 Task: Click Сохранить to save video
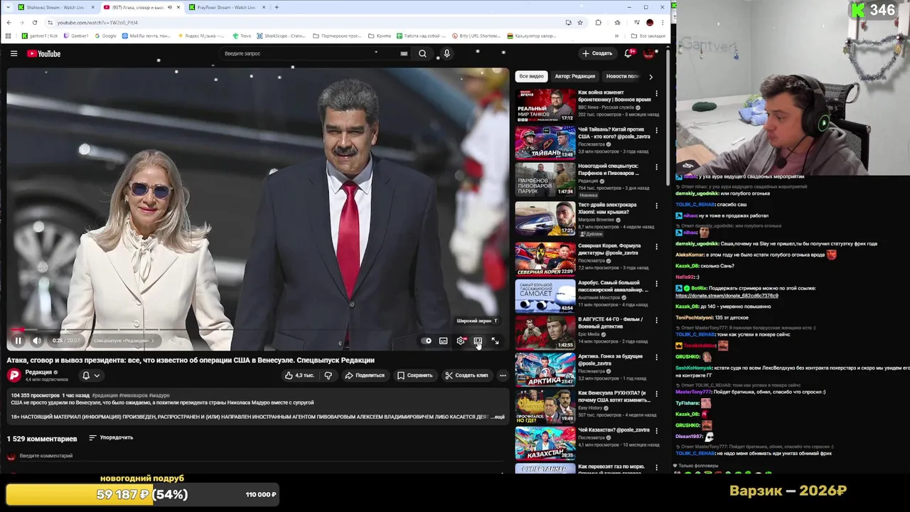414,375
